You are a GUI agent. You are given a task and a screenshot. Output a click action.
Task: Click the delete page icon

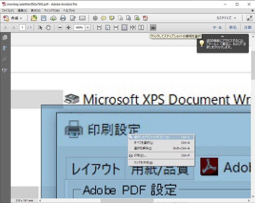[x=120, y=18]
